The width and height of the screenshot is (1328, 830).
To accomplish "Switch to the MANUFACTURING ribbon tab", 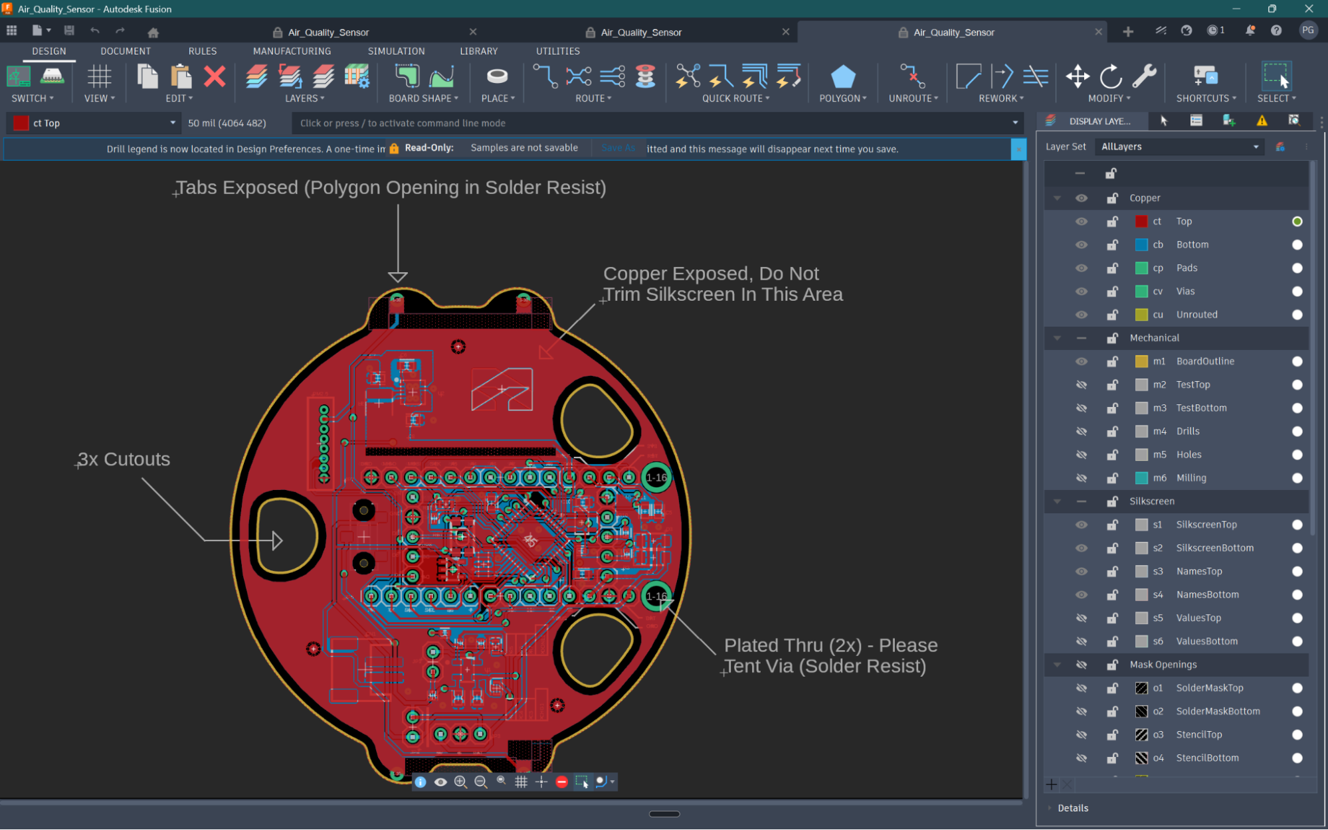I will pyautogui.click(x=292, y=51).
